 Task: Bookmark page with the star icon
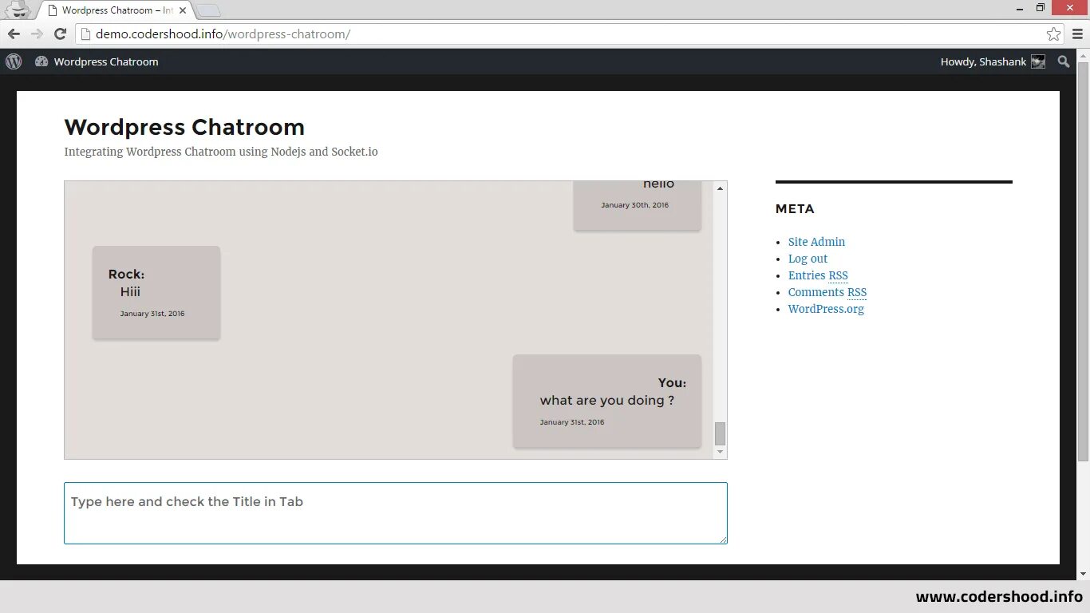click(1054, 34)
